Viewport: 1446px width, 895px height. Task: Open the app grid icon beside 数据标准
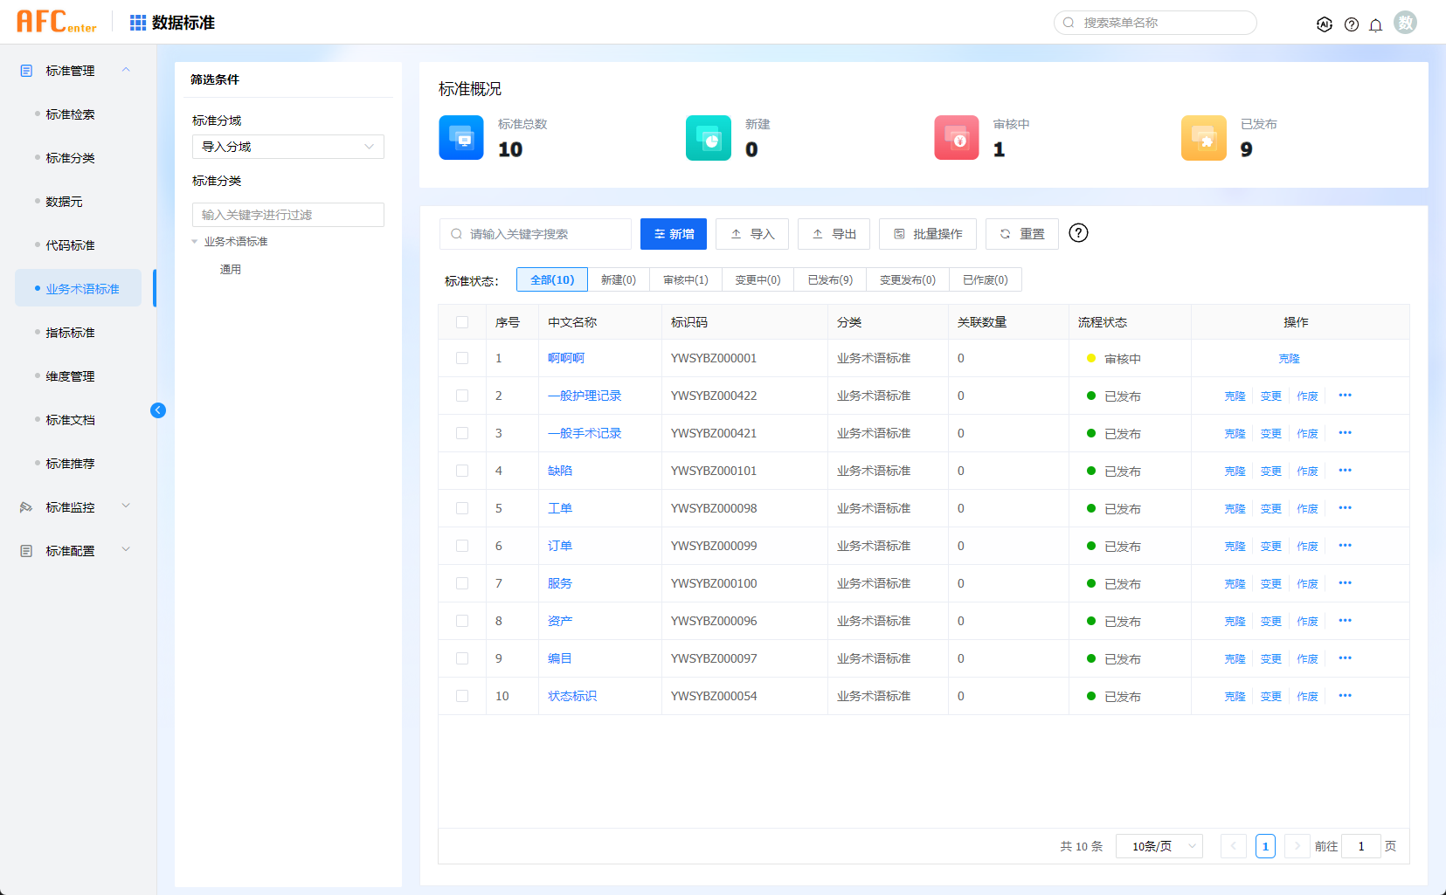pos(138,23)
